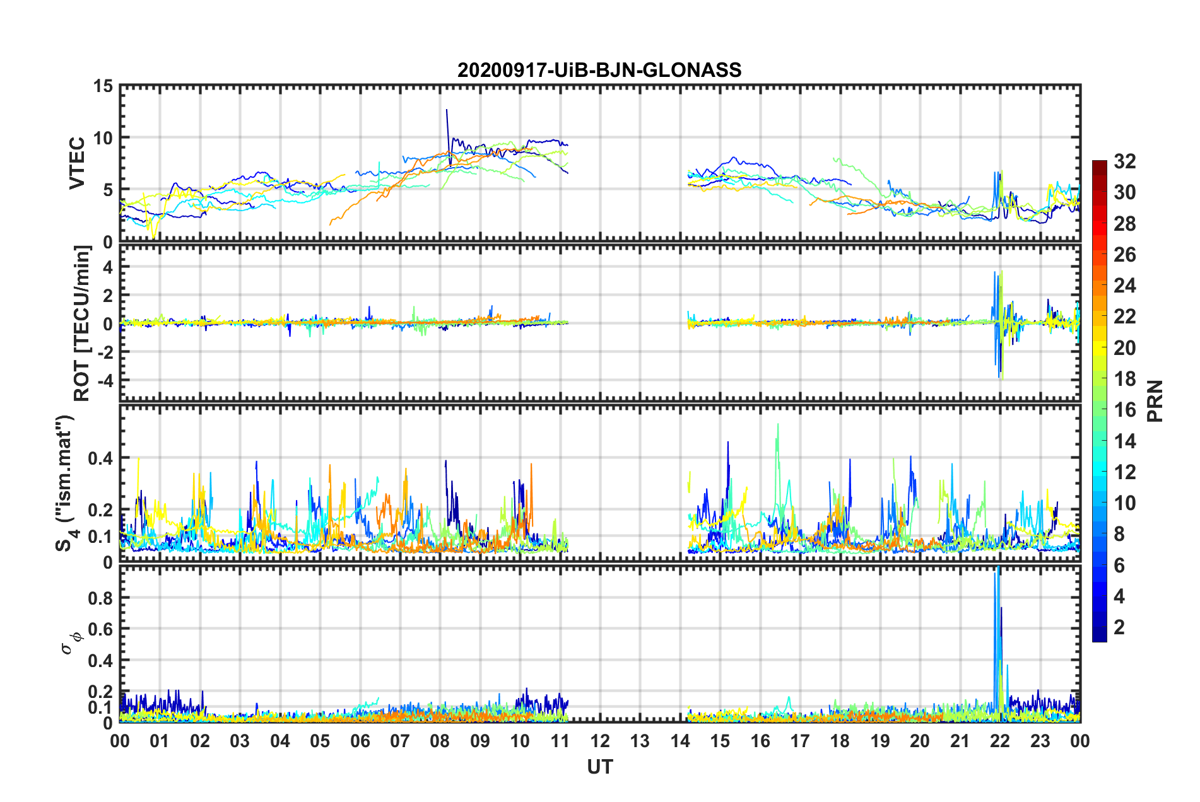Click the 0.4 tick on S4 axis
Screen dimensions: 1200x802
coord(101,458)
